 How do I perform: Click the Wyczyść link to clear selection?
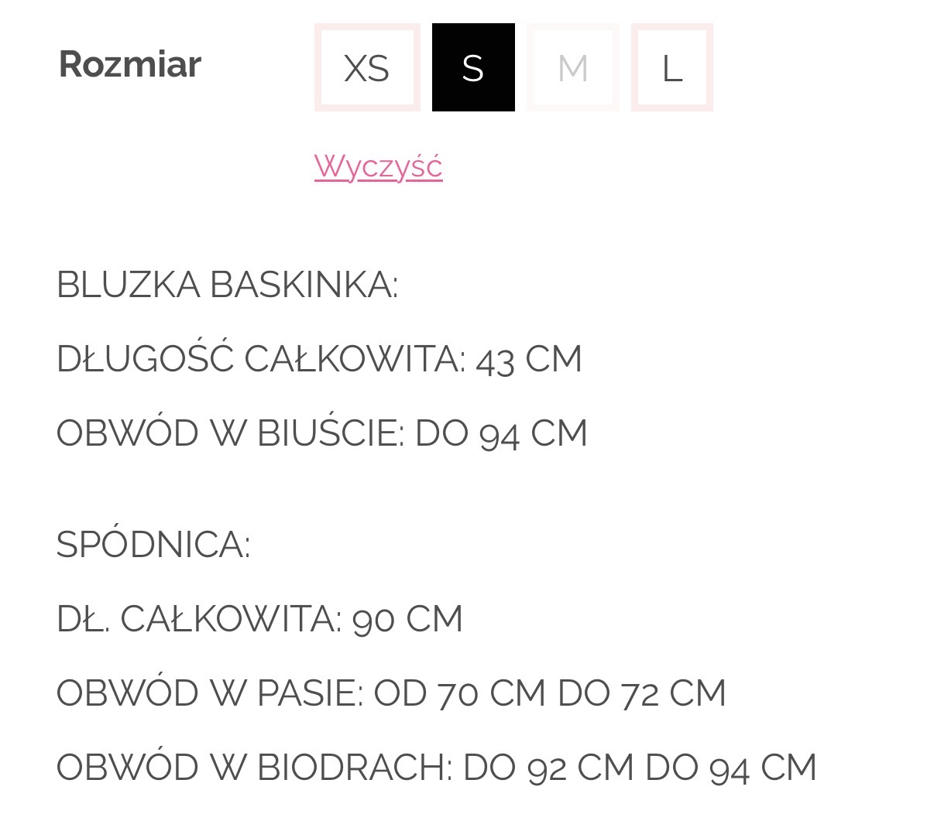click(x=378, y=166)
